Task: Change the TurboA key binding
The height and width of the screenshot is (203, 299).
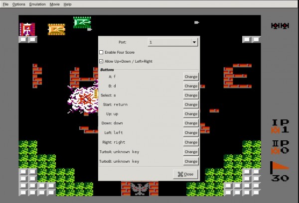Action: pos(191,152)
